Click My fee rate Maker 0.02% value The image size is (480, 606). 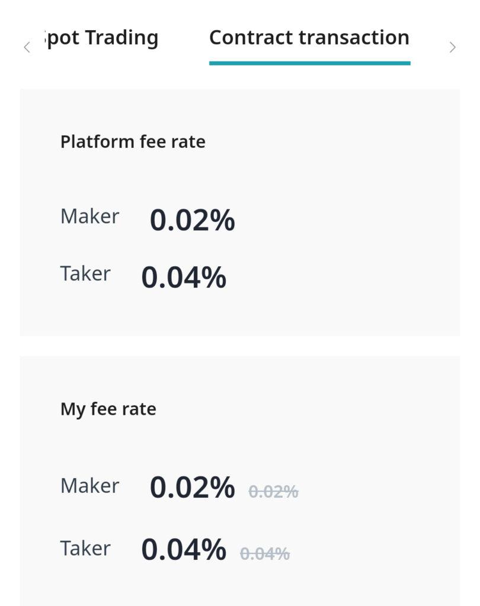coord(193,488)
